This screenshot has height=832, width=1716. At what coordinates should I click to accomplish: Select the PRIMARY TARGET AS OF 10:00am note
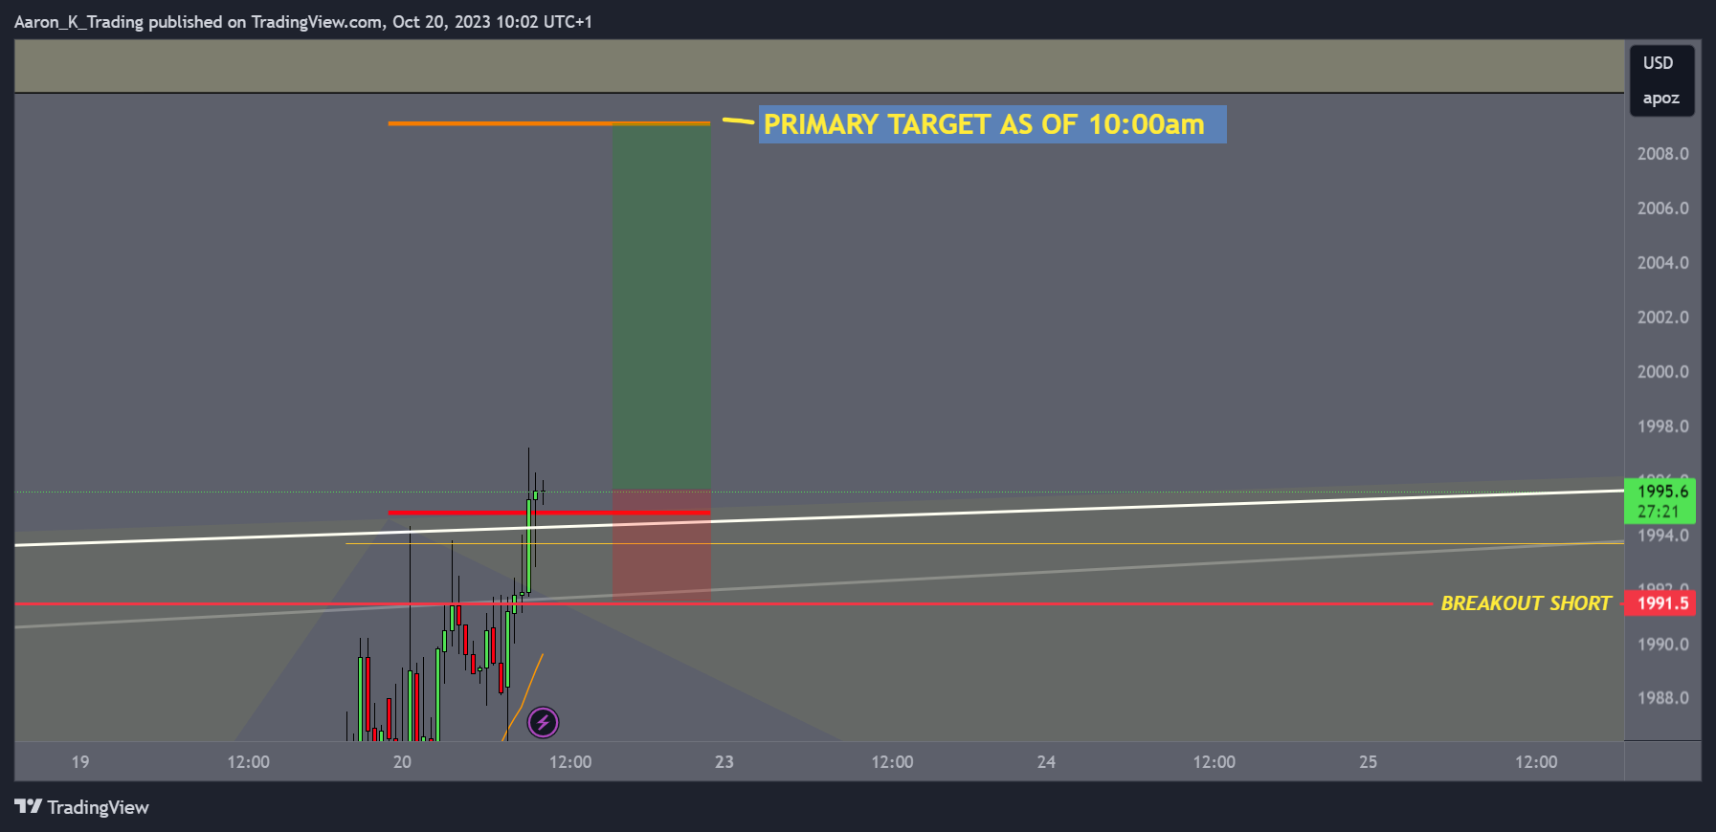pos(992,124)
